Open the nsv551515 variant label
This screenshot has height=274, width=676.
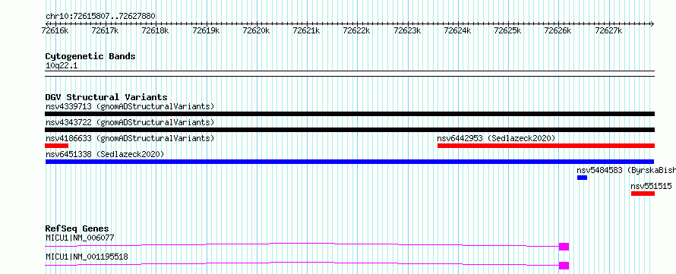(651, 186)
